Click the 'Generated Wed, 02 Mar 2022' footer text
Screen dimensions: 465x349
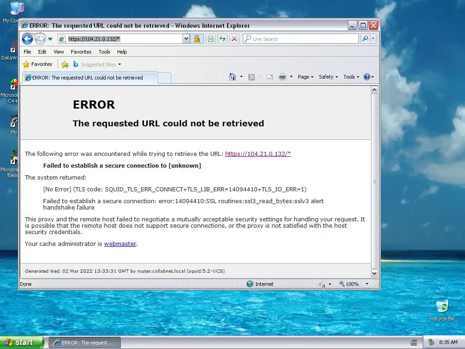pyautogui.click(x=125, y=271)
